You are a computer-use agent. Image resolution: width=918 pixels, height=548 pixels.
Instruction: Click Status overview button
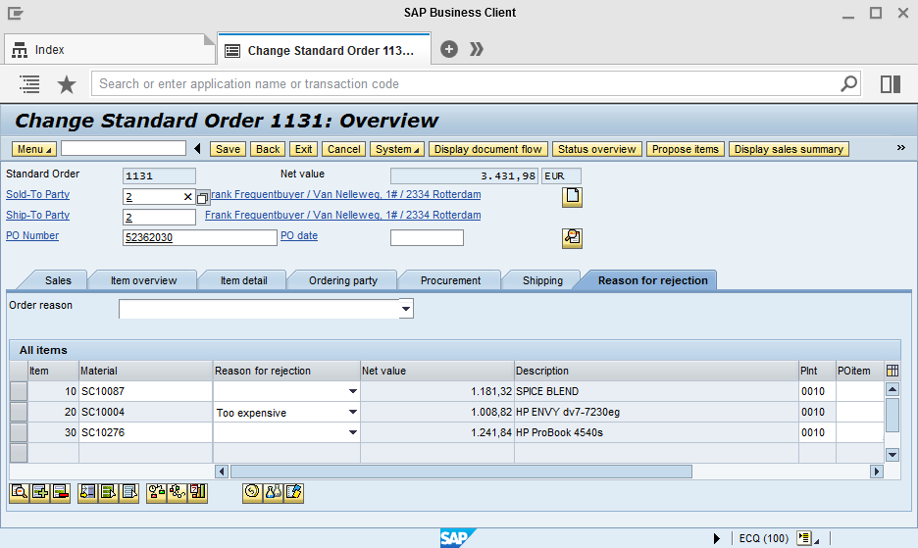tap(596, 149)
